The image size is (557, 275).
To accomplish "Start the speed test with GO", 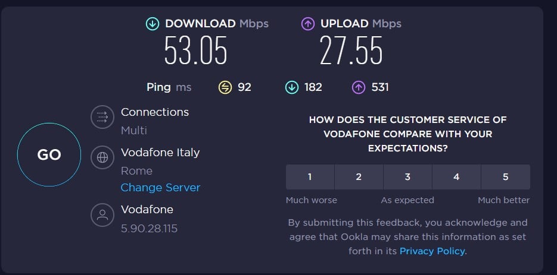I will click(x=49, y=155).
